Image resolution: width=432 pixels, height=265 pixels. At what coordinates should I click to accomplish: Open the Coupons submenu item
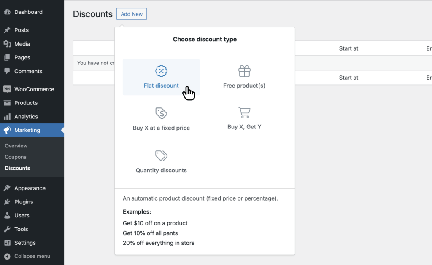[x=16, y=157]
